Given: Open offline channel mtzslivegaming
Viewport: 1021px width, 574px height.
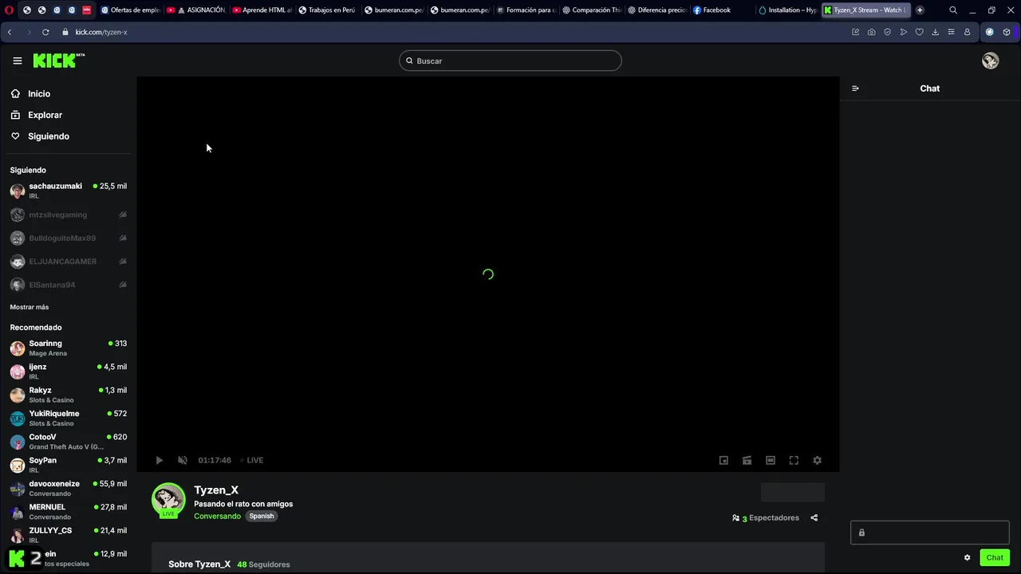Looking at the screenshot, I should point(68,214).
